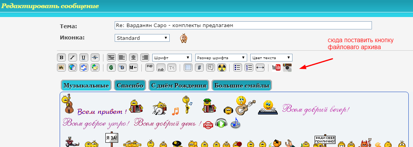Insert a table into the message
Viewport: 413px width, 147px height.
point(188,68)
